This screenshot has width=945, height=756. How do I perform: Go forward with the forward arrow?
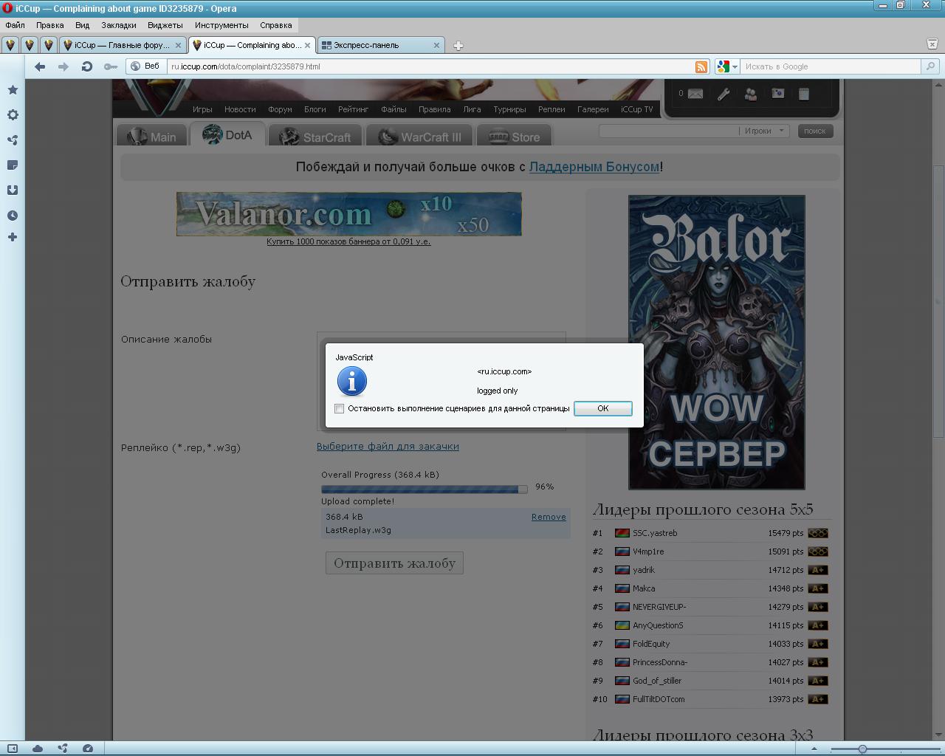coord(63,66)
